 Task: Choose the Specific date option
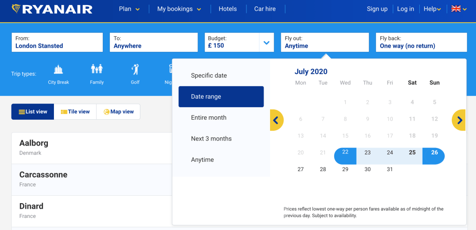209,76
